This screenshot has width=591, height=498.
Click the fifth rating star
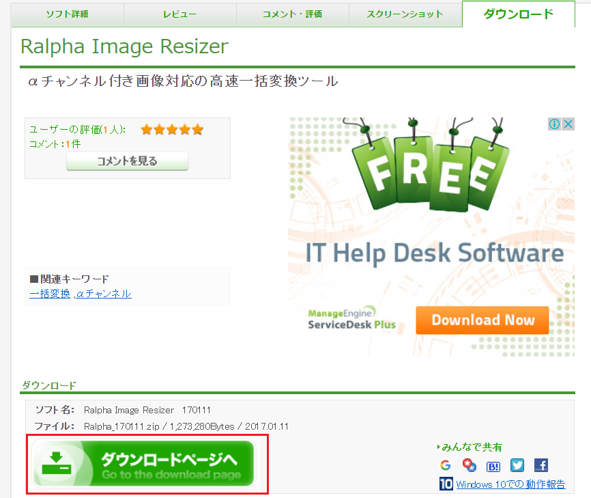(x=197, y=129)
